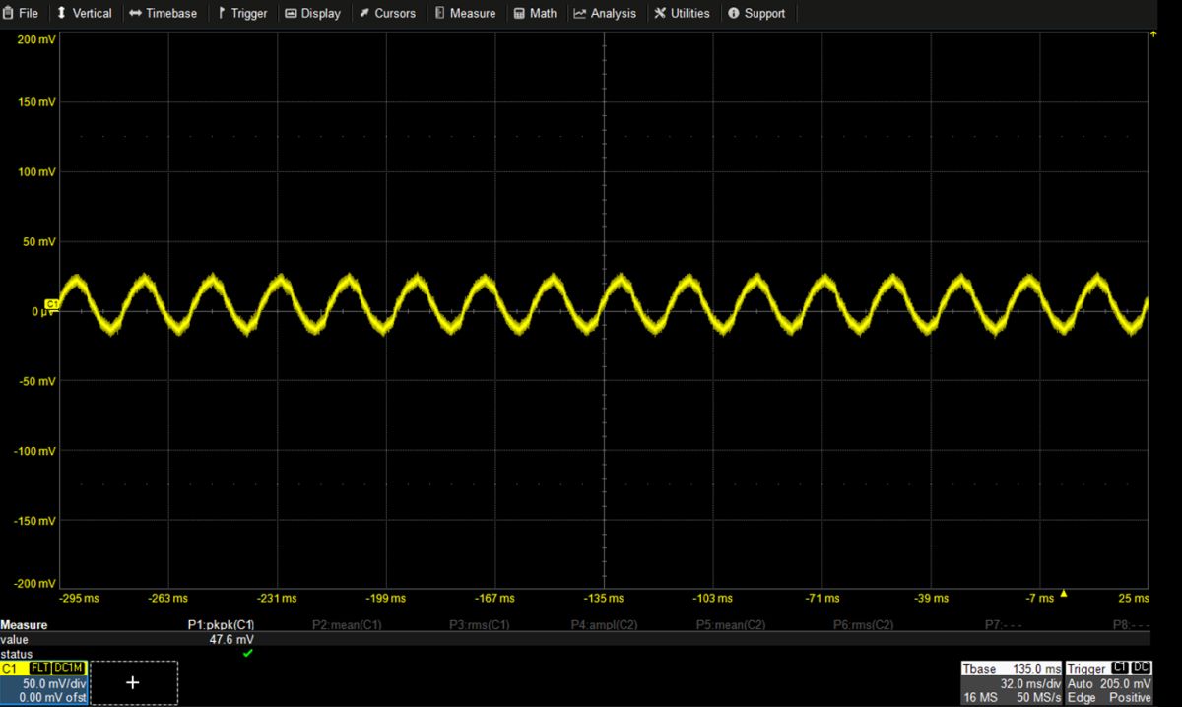1182x707 pixels.
Task: Click the green status checkmark for P1
Action: [247, 653]
